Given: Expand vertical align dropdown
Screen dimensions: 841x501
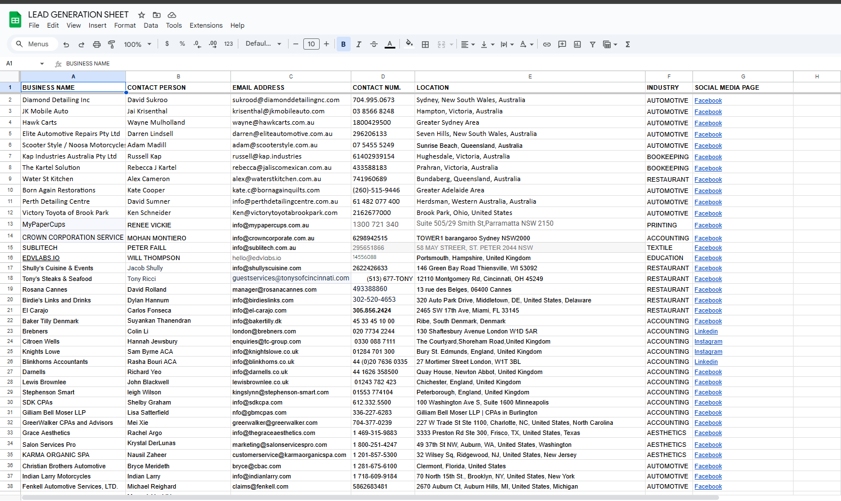Looking at the screenshot, I should point(487,44).
